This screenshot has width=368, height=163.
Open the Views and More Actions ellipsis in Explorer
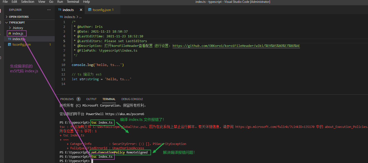(x=49, y=10)
